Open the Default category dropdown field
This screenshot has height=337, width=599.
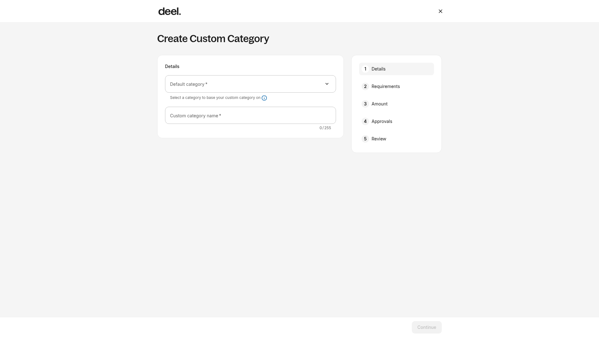250,84
